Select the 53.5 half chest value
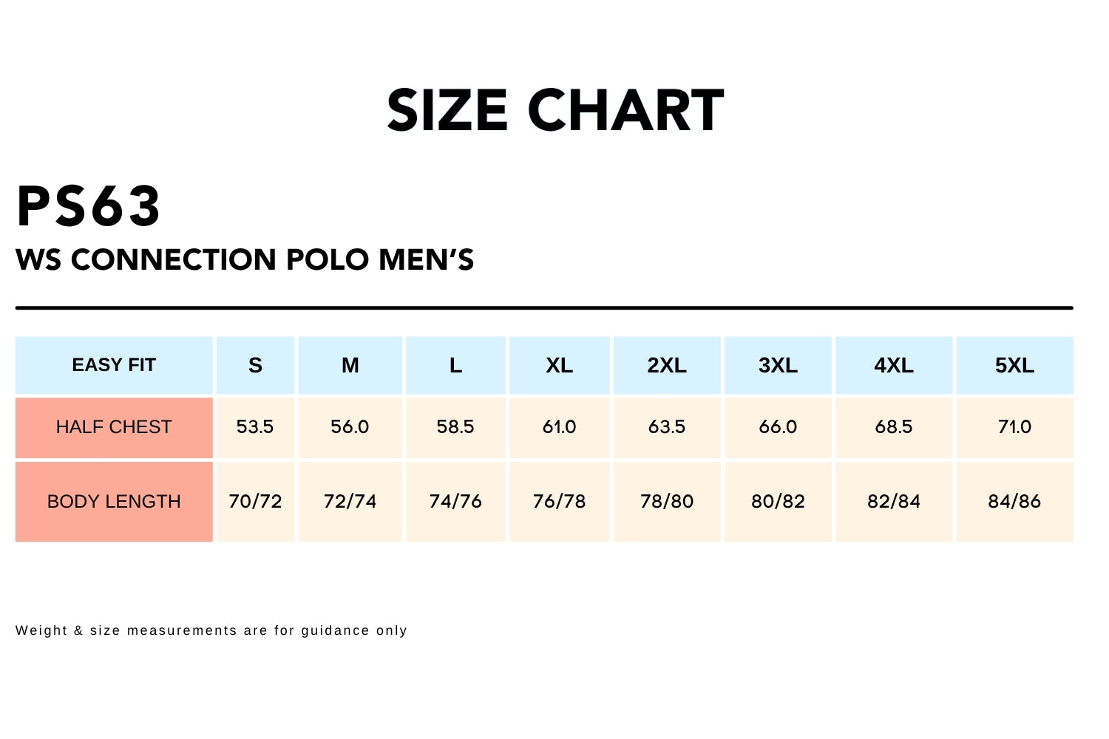The height and width of the screenshot is (739, 1109). [x=255, y=427]
